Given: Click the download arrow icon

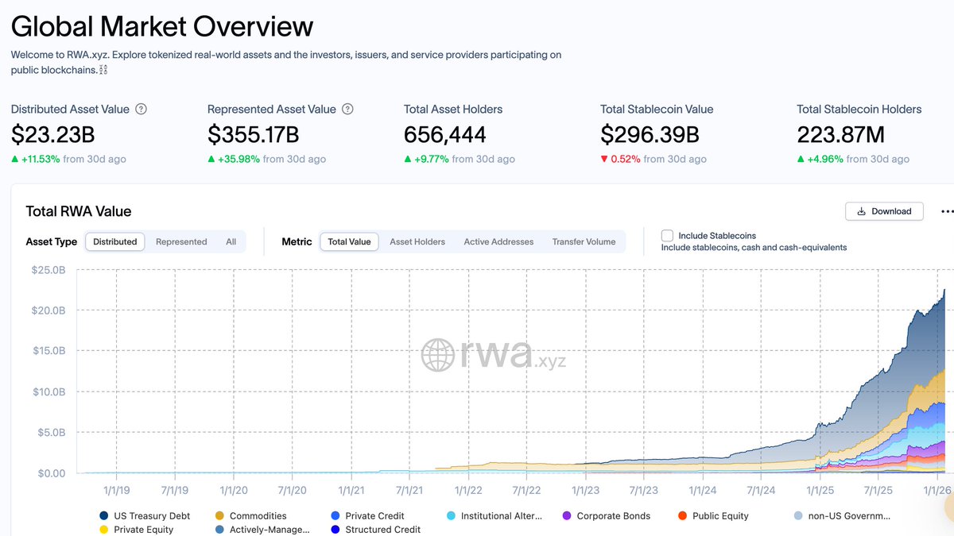Looking at the screenshot, I should coord(861,211).
